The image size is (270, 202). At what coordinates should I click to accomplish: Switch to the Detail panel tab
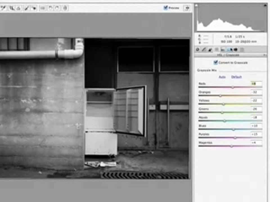(x=210, y=50)
